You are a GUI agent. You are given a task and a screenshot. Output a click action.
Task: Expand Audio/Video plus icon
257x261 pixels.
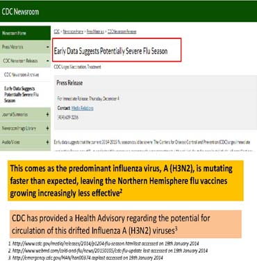pos(47,142)
